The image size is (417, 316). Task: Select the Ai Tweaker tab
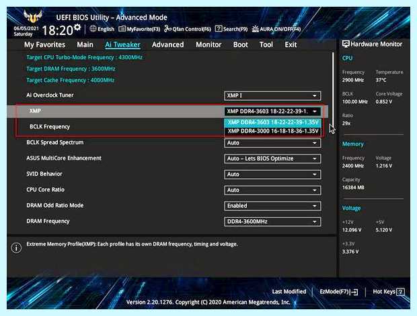point(122,44)
